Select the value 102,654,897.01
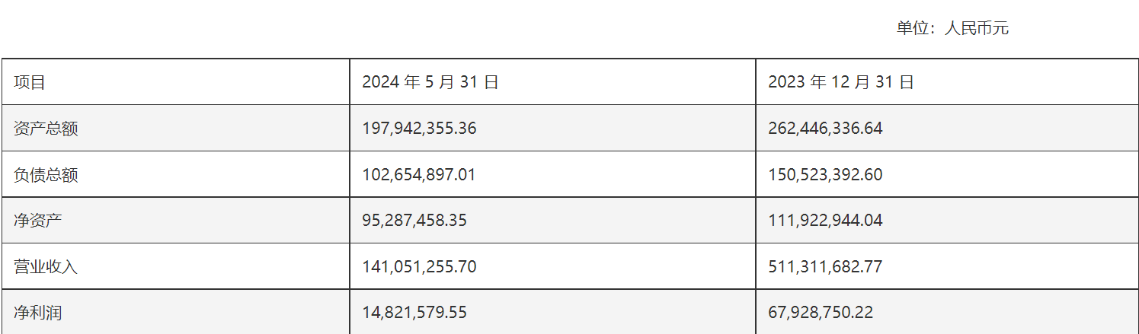 [x=419, y=175]
